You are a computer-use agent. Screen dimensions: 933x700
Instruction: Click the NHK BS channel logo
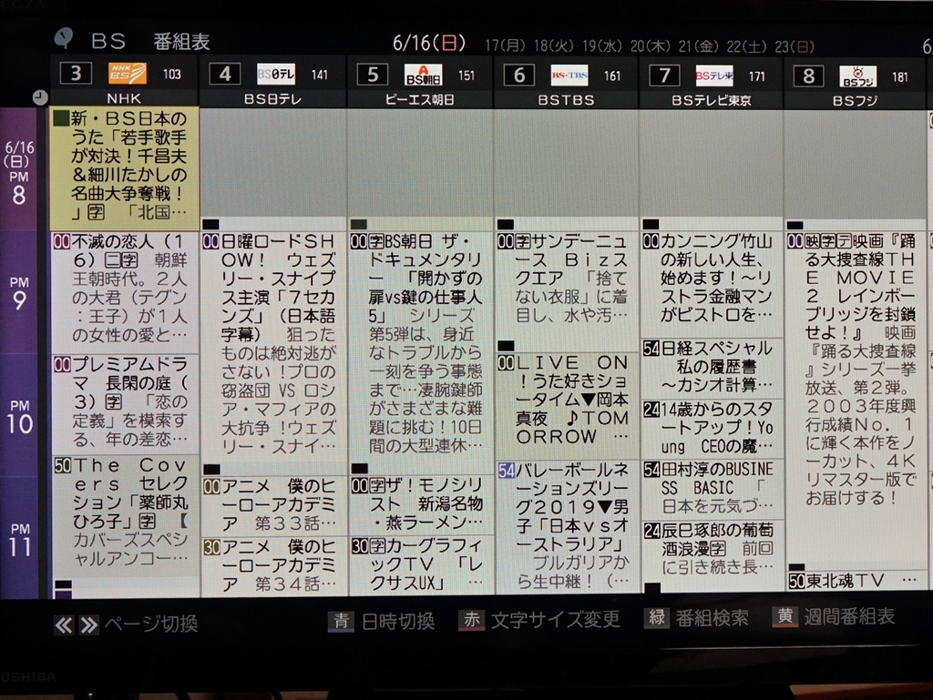128,75
